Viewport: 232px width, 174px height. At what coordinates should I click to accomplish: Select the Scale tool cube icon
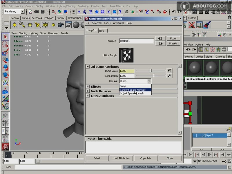pos(6,75)
